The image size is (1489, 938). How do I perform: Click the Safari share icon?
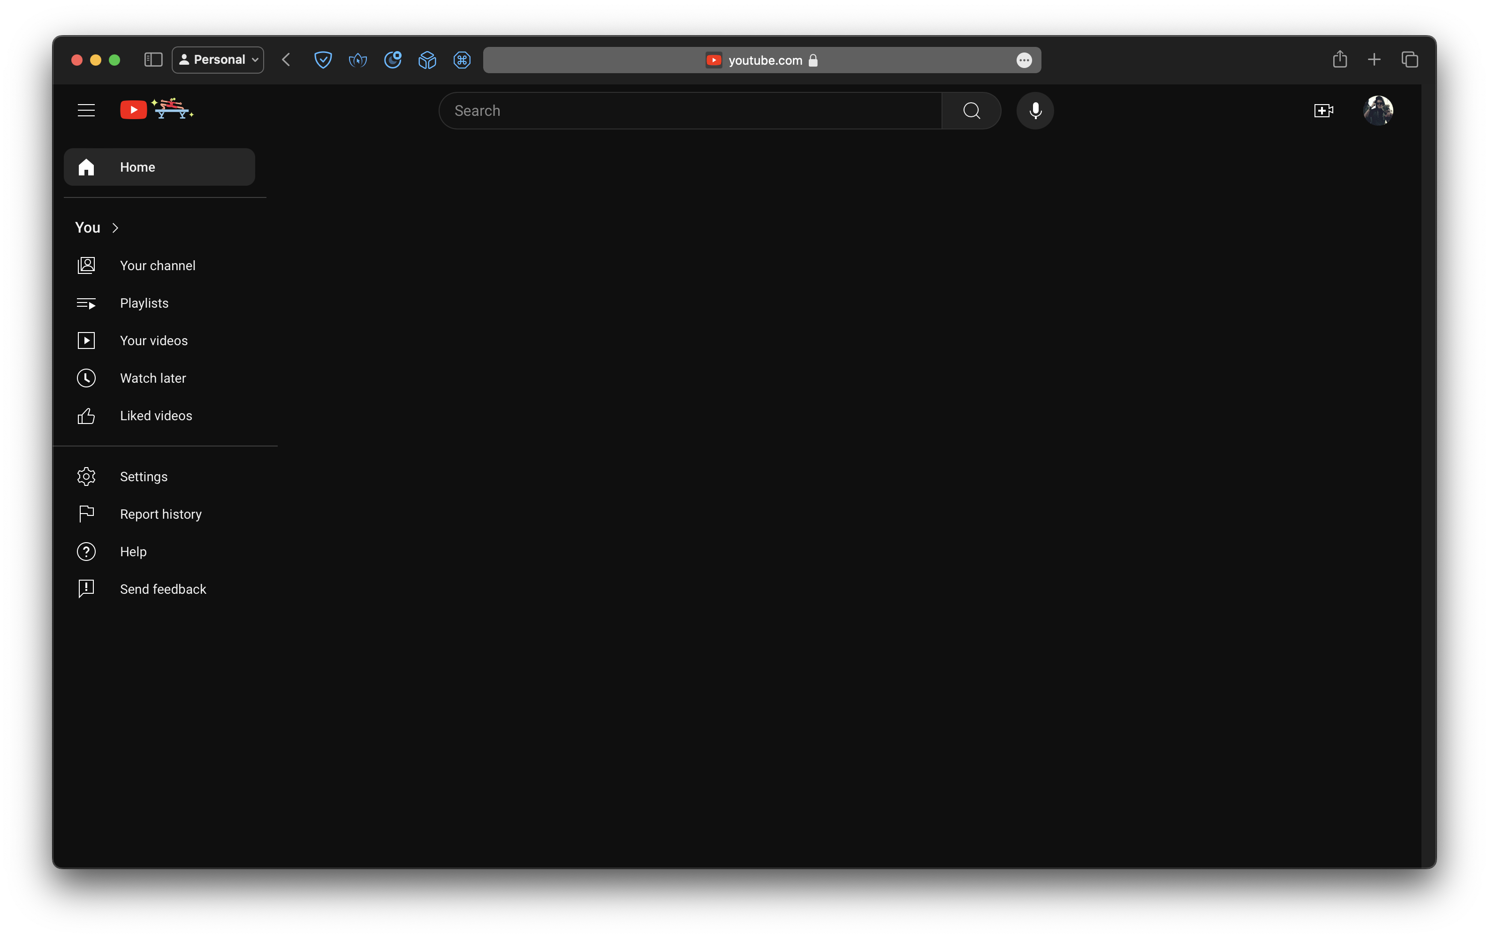(x=1339, y=60)
